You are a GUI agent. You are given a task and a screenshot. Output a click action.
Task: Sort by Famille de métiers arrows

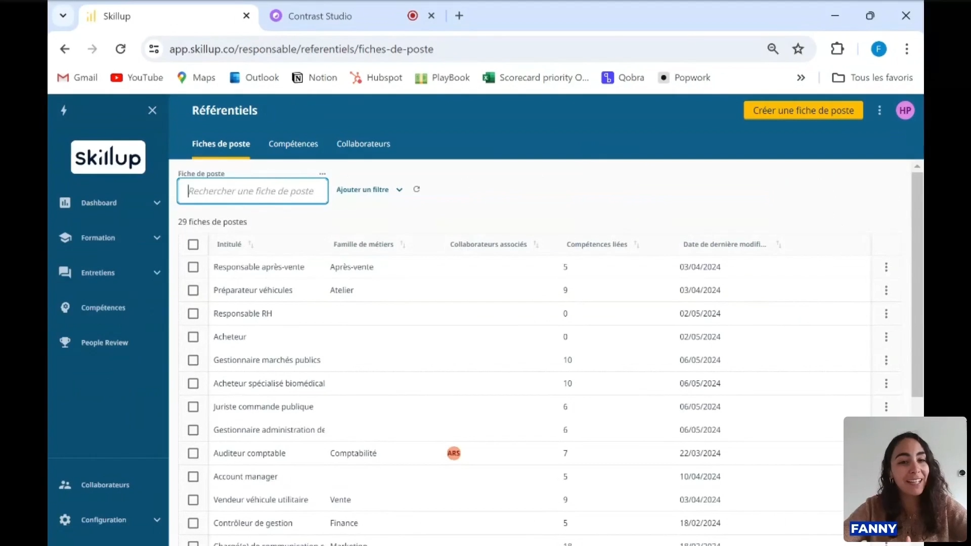[403, 245]
